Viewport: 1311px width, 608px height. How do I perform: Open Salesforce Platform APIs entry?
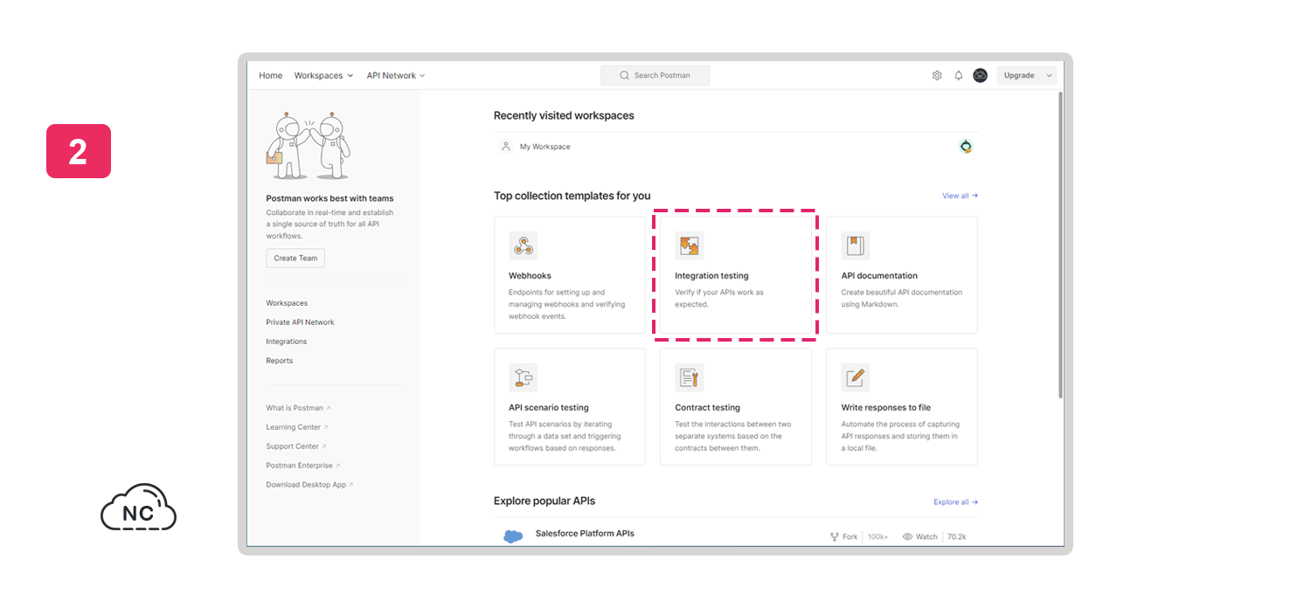click(x=585, y=533)
